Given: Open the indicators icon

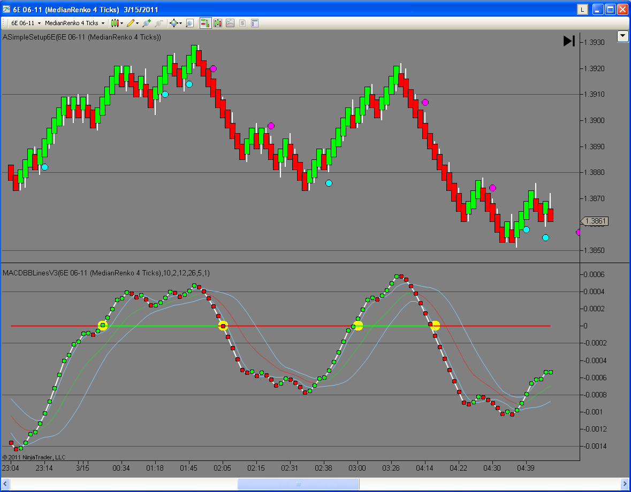Looking at the screenshot, I should [x=230, y=24].
